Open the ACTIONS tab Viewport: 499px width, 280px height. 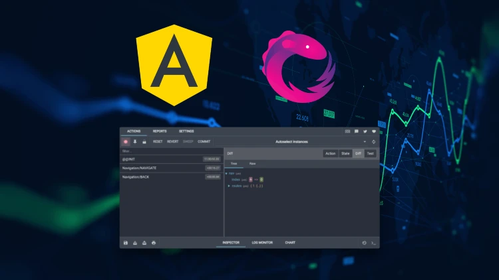pos(134,131)
